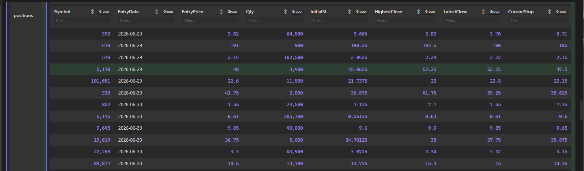Sort by EntryPrice column arrows icon

coord(221,12)
